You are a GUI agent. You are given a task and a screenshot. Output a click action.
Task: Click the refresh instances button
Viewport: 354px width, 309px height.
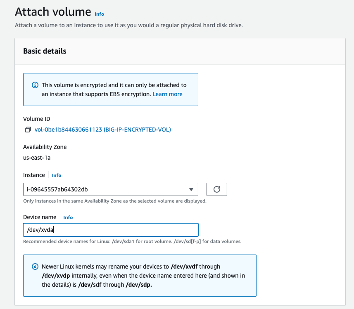tap(217, 189)
